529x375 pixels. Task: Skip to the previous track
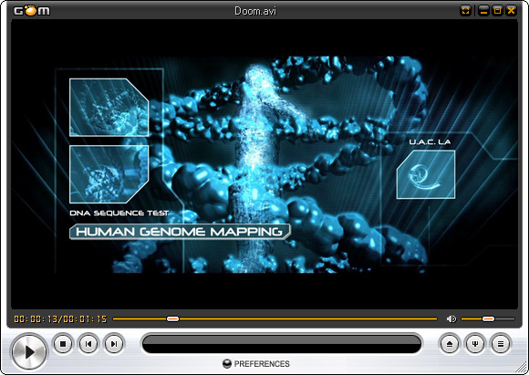[88, 344]
